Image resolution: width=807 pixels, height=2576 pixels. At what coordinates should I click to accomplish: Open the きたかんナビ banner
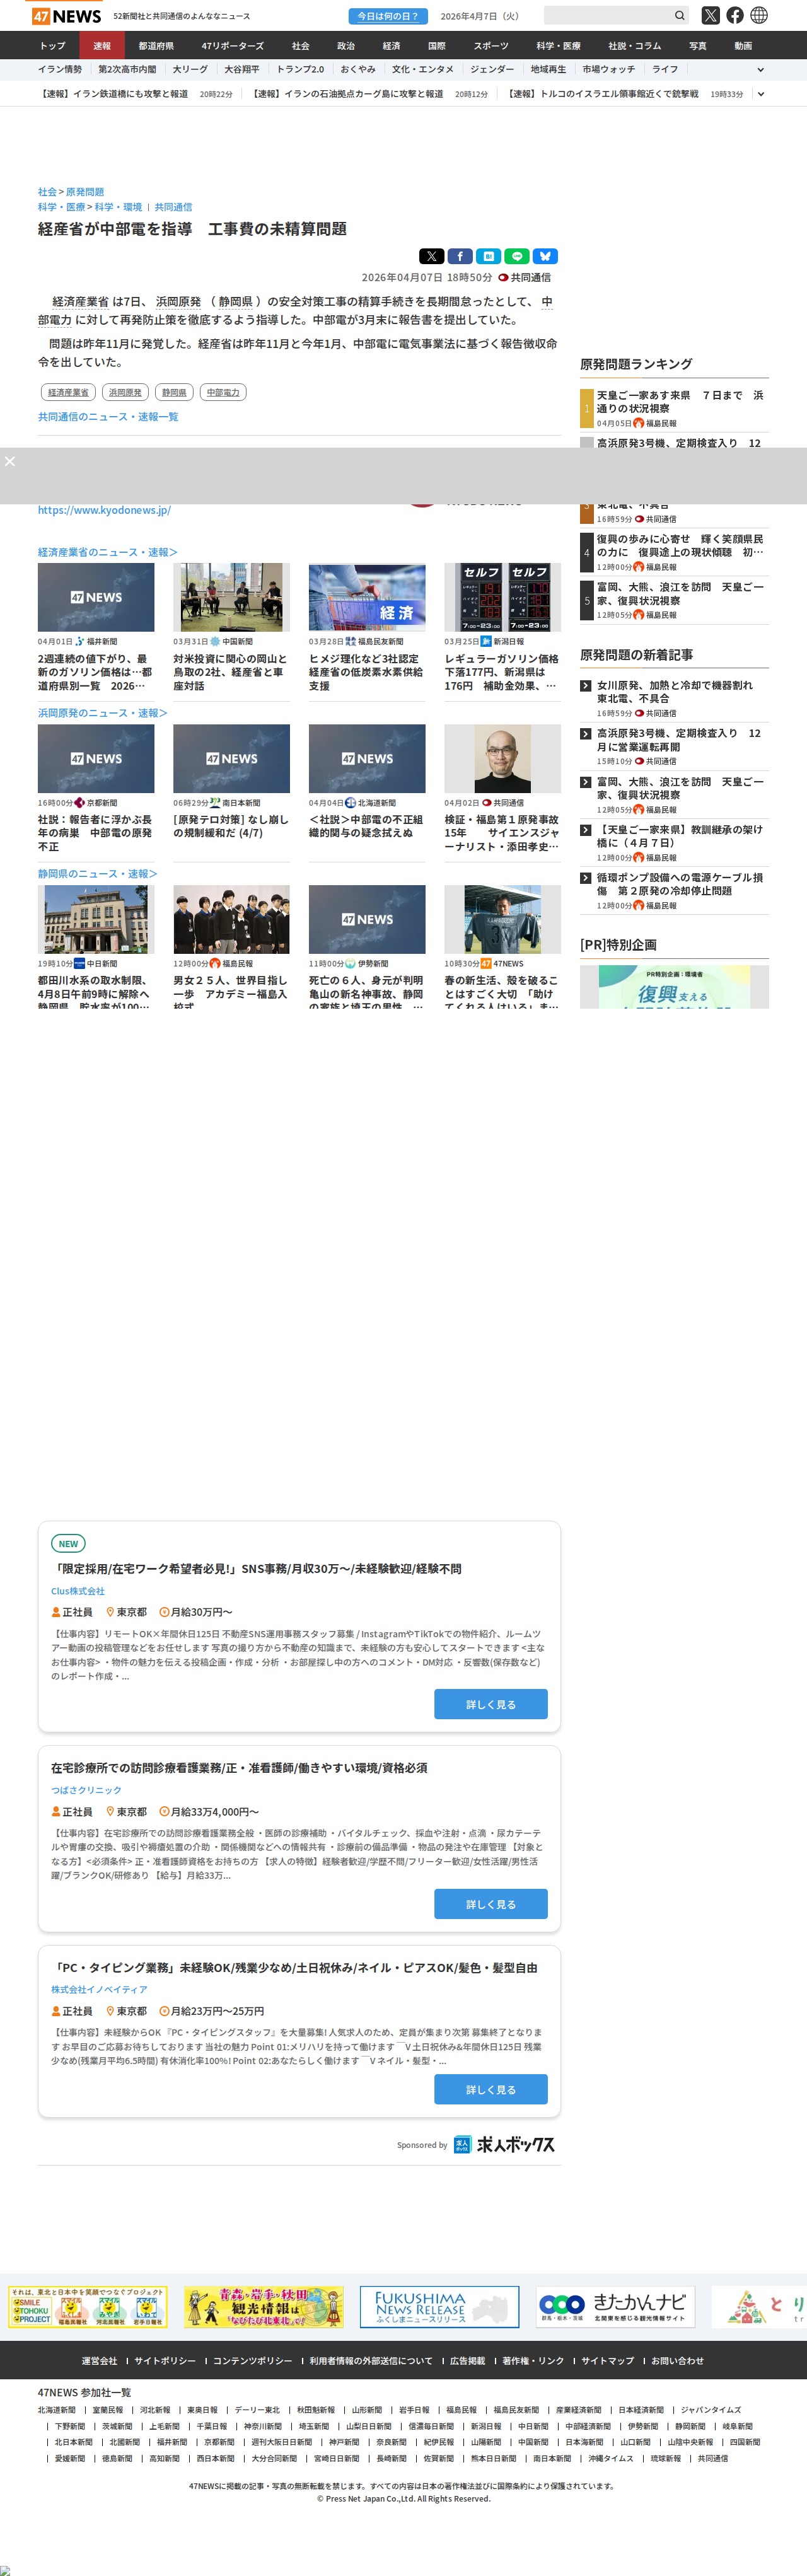(x=615, y=2307)
